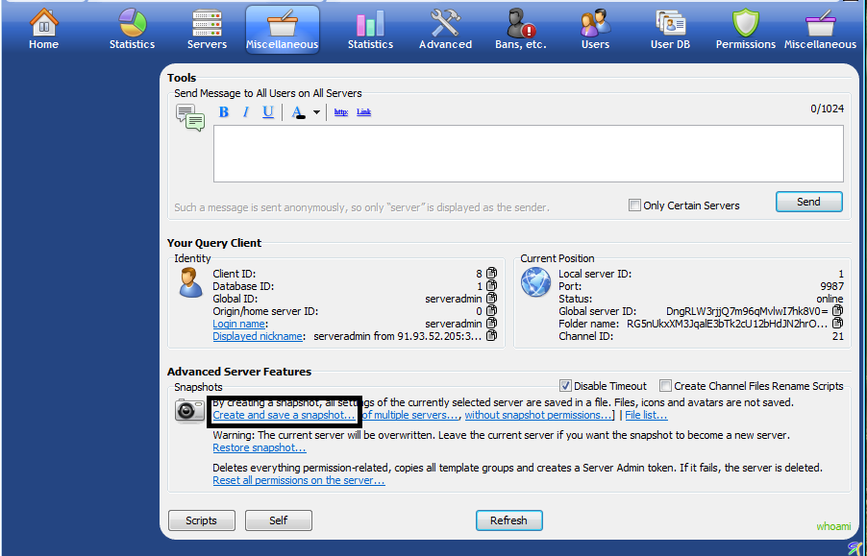
Task: Send the message to all servers
Action: (x=809, y=202)
